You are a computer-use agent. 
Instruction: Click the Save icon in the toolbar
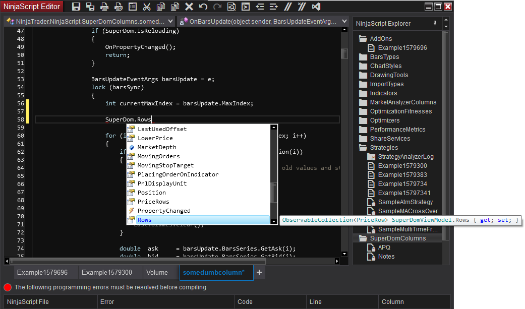pyautogui.click(x=76, y=7)
